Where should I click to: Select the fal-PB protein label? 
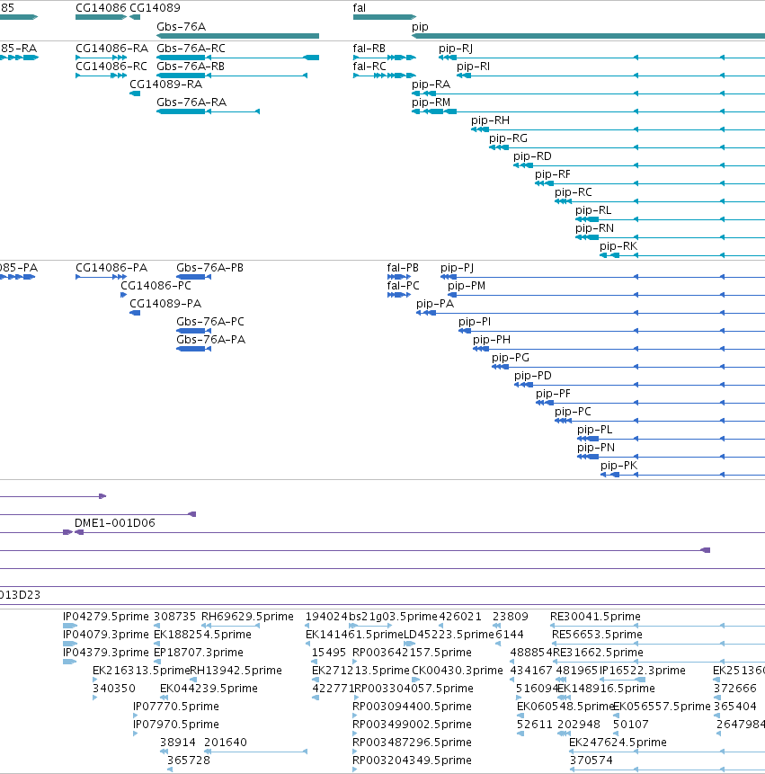[x=403, y=268]
